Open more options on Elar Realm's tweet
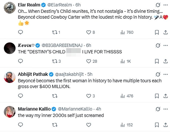 pyautogui.click(x=165, y=5)
